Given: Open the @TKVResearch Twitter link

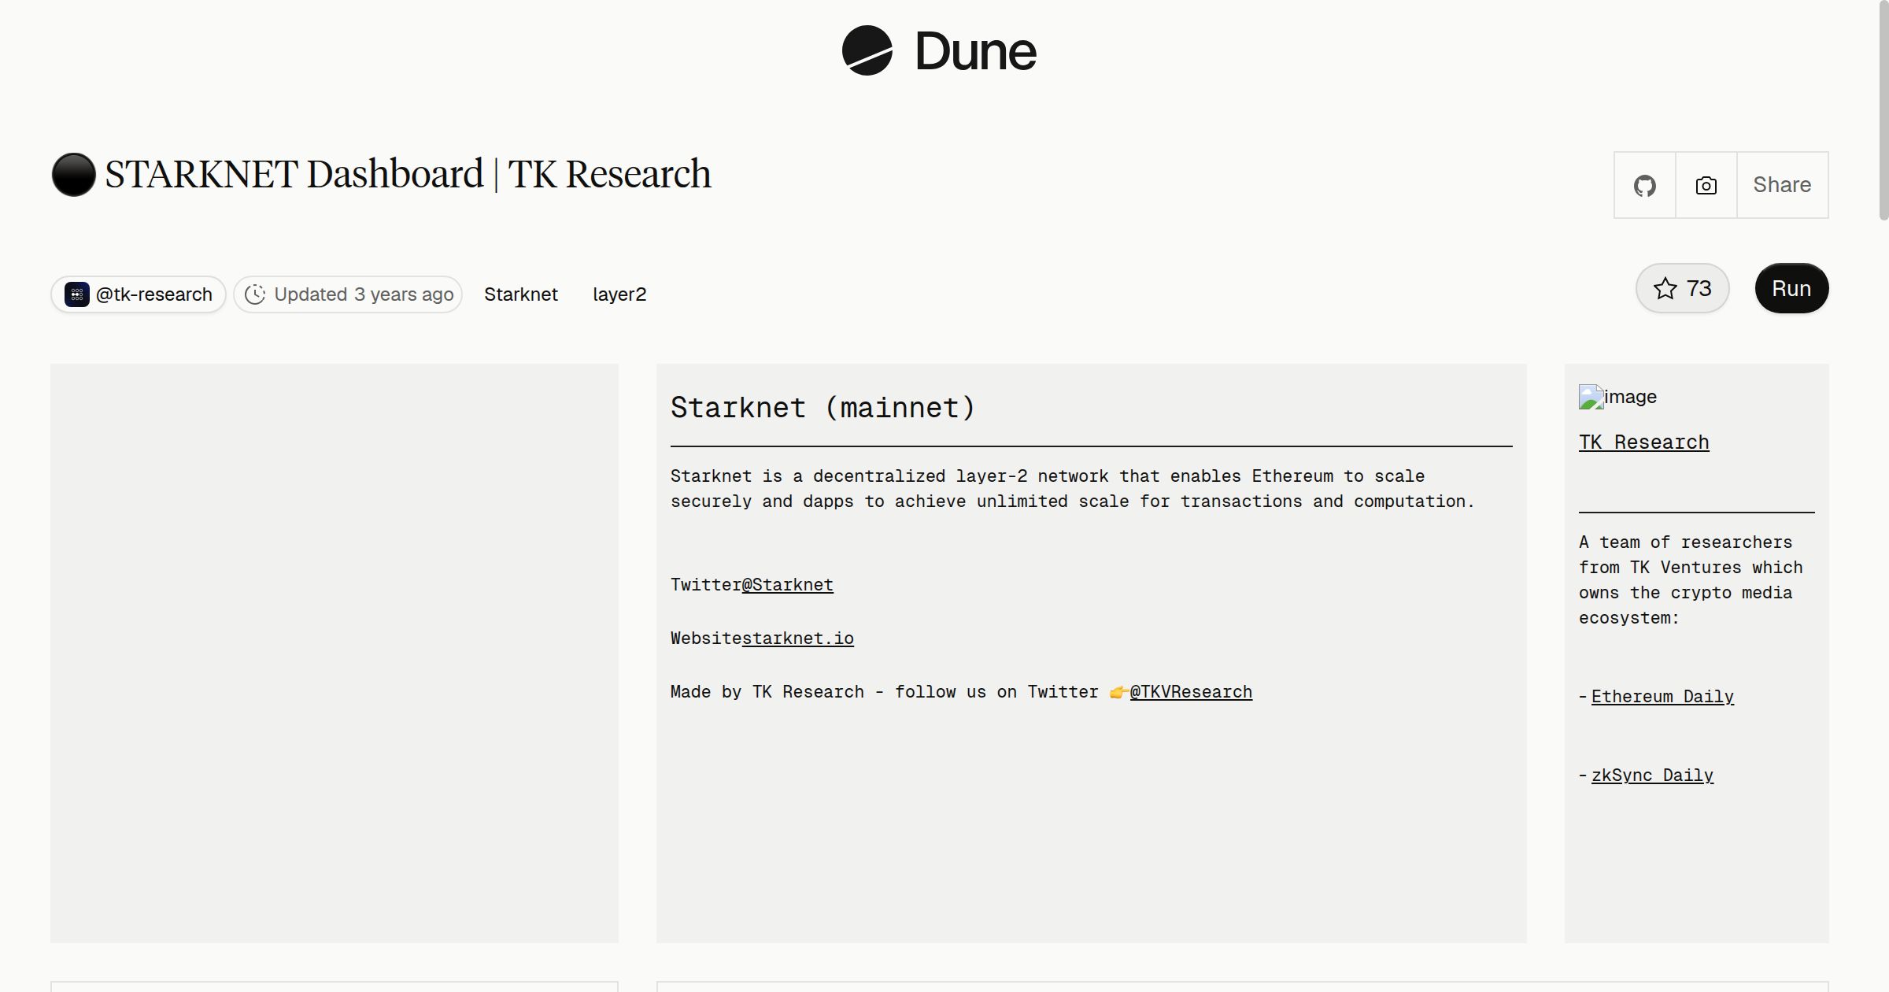Looking at the screenshot, I should pyautogui.click(x=1191, y=692).
